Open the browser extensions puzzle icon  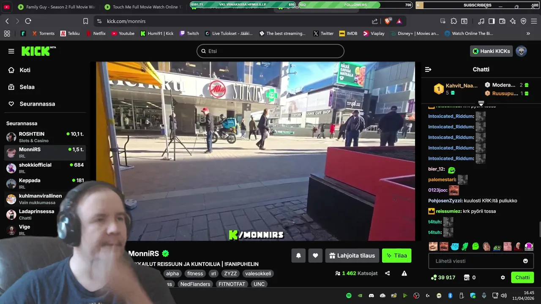pos(454,21)
